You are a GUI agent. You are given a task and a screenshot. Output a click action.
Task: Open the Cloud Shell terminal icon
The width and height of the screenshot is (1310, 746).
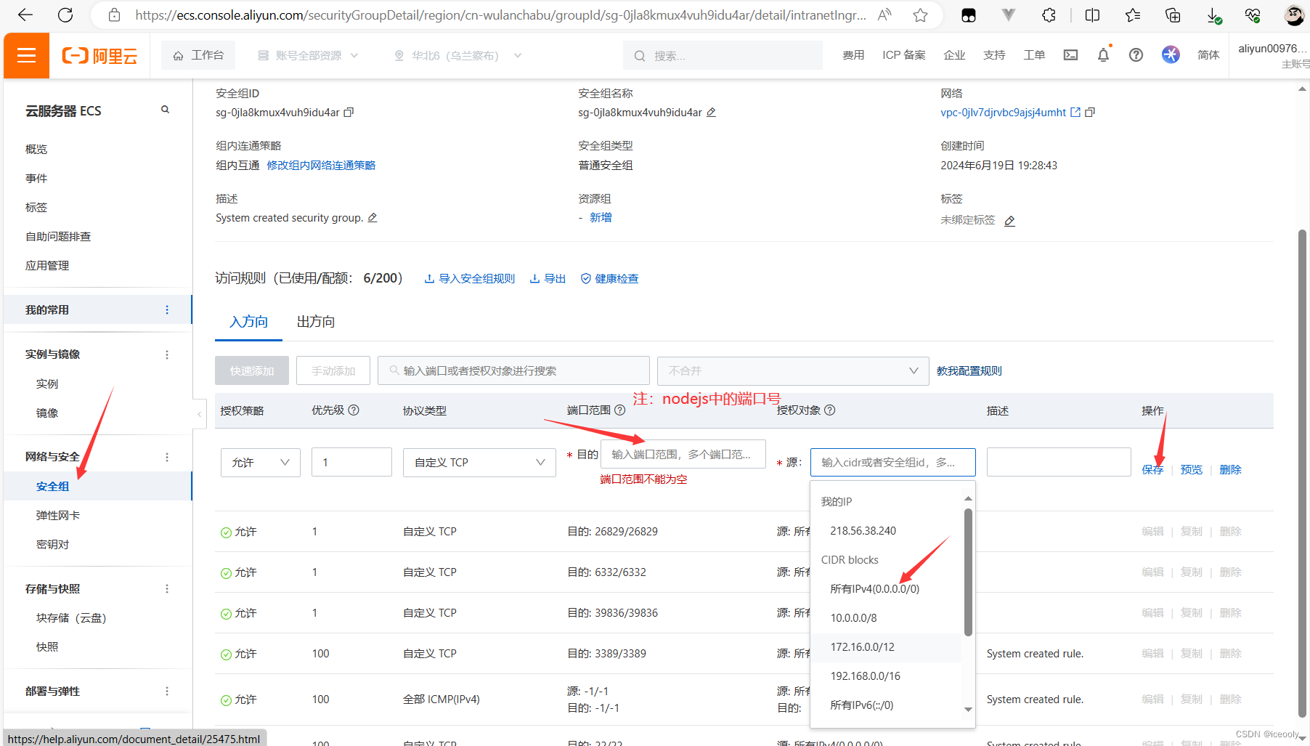pos(1070,54)
